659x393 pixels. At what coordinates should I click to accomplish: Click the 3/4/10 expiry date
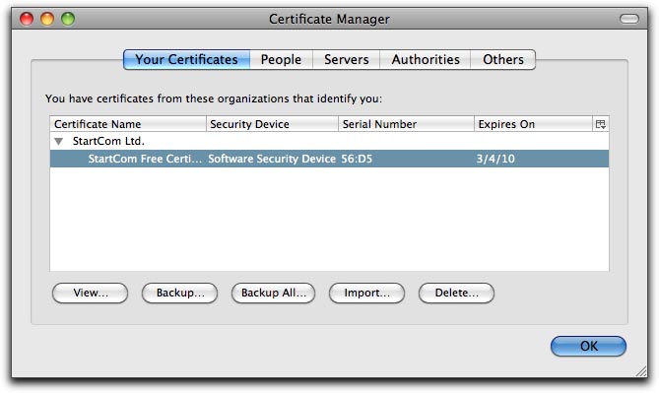(495, 159)
